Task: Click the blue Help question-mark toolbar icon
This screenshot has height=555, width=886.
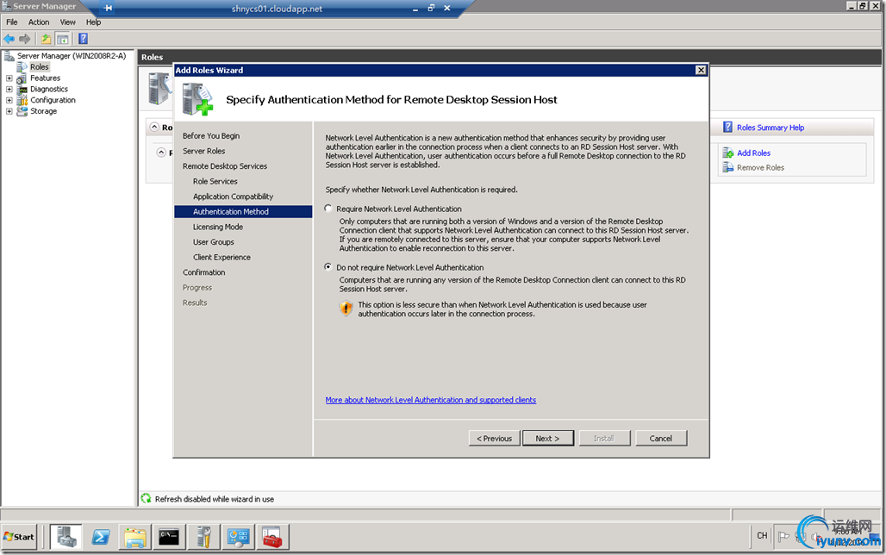Action: point(83,39)
